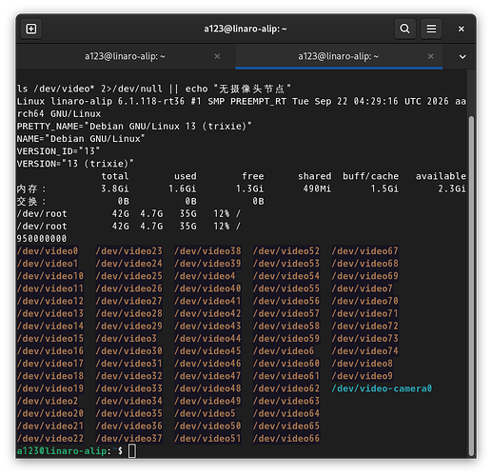This screenshot has width=492, height=476.
Task: Click the vertical scrollbar thumb
Action: click(x=471, y=286)
